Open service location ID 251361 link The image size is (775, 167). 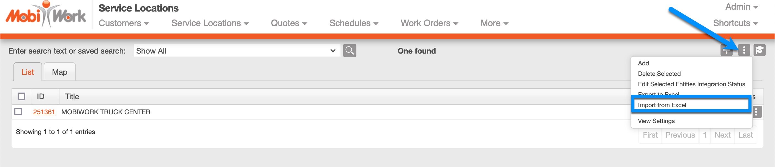pos(44,112)
